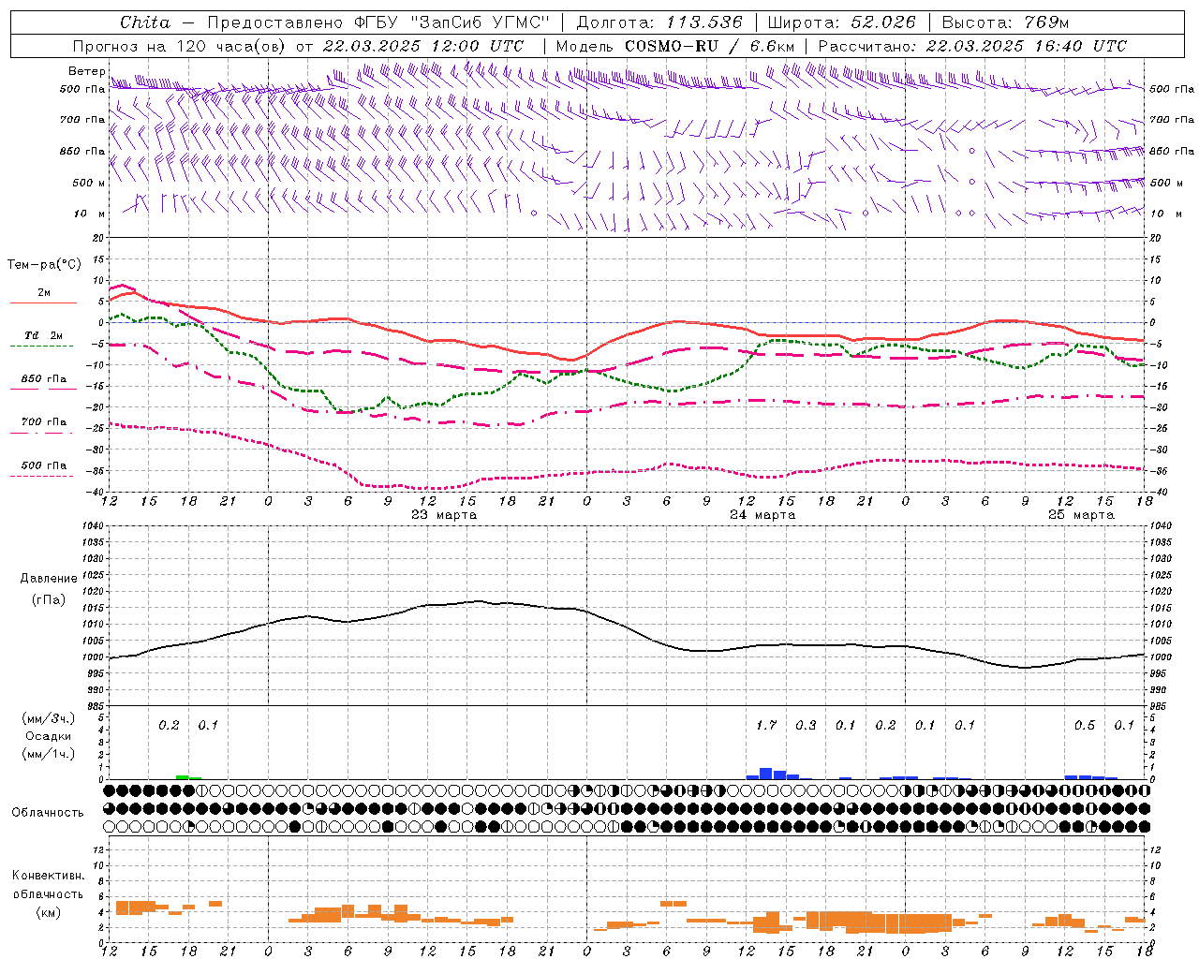Click the '700 гПа' dash-dot legend line
The height and width of the screenshot is (959, 1199).
coord(41,433)
